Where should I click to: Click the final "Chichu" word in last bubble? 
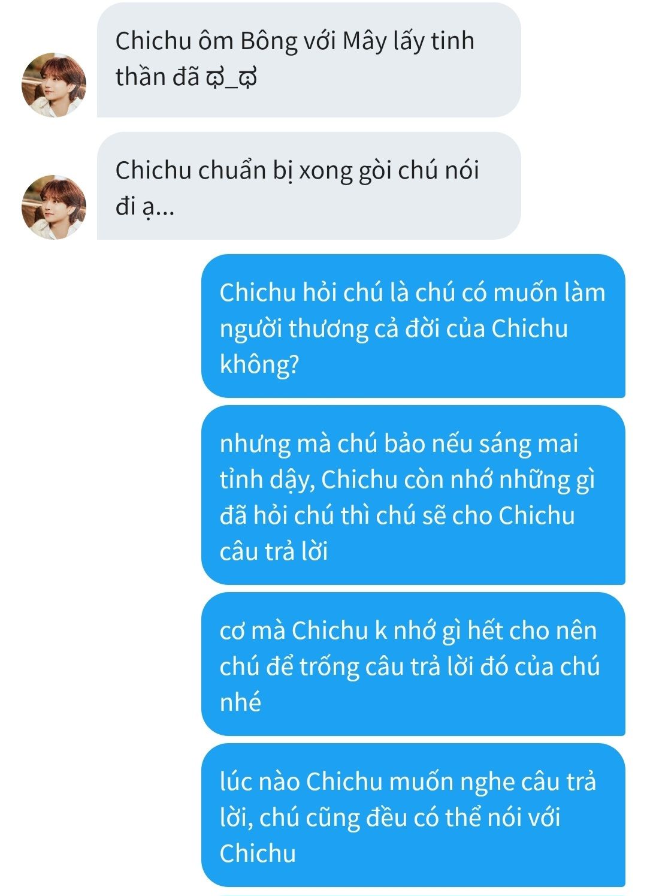(x=258, y=853)
